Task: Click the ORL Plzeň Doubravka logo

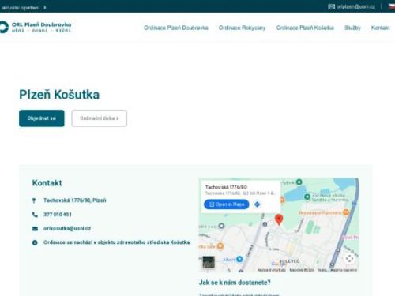Action: click(x=36, y=27)
